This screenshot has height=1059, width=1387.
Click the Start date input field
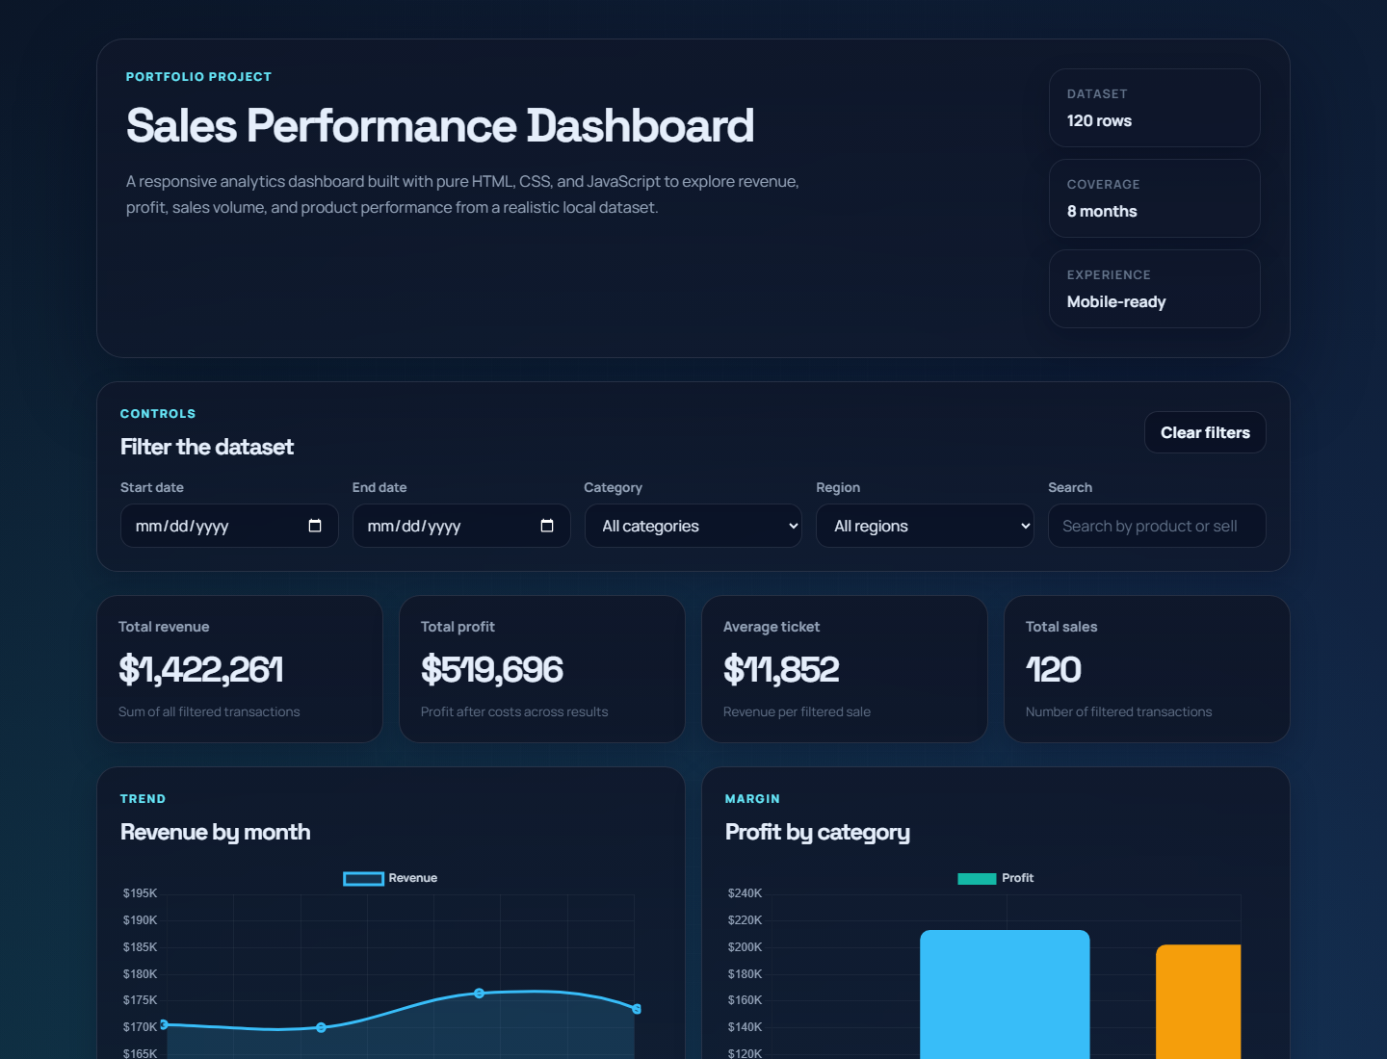tap(229, 526)
